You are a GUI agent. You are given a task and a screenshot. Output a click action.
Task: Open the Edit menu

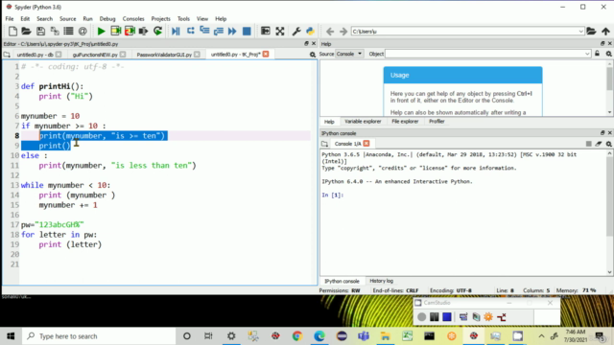(x=25, y=19)
